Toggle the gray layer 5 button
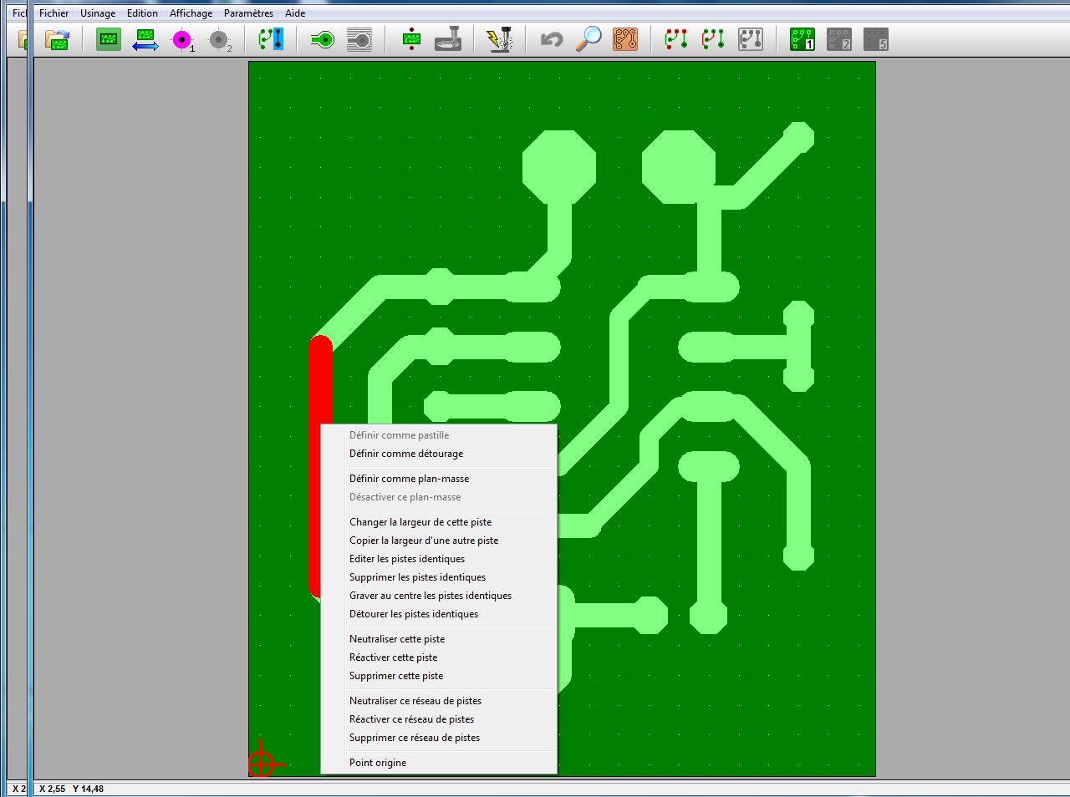The height and width of the screenshot is (797, 1070). 875,39
